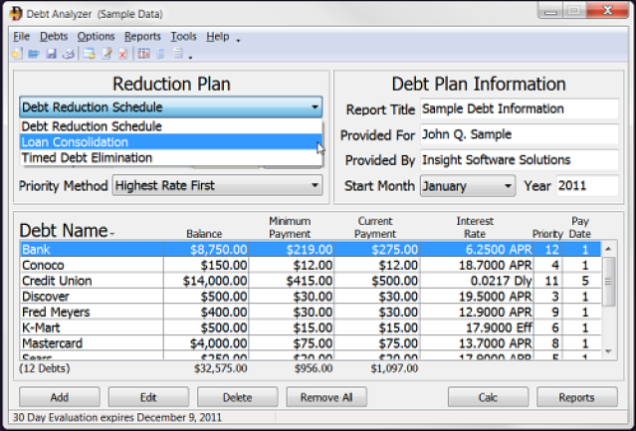Click the debt list scroll down arrow
This screenshot has height=431, width=636.
pos(608,351)
